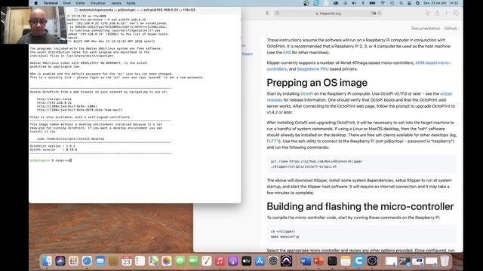Click 'OctoPrint version' line in Terminal
This screenshot has width=483, height=271.
[52, 146]
